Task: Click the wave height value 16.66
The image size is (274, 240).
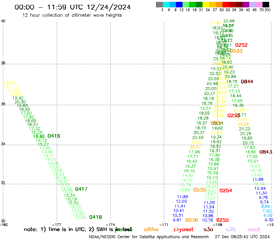Action: (x=251, y=152)
